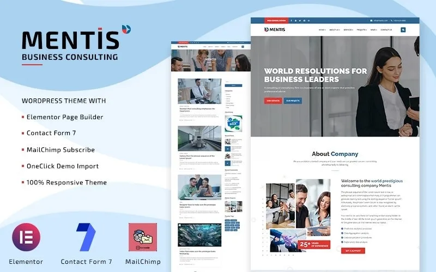Viewport: 436px width, 272px height.
Task: Click the search icon in Mentis header
Action: click(403, 30)
